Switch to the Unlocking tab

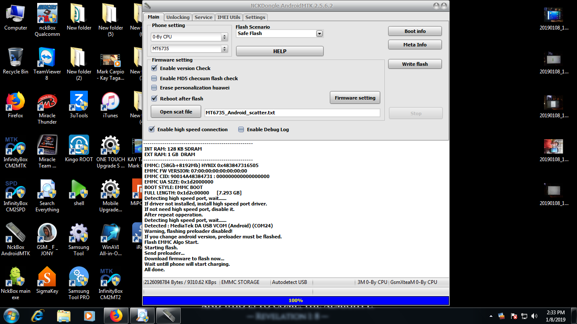coord(178,17)
